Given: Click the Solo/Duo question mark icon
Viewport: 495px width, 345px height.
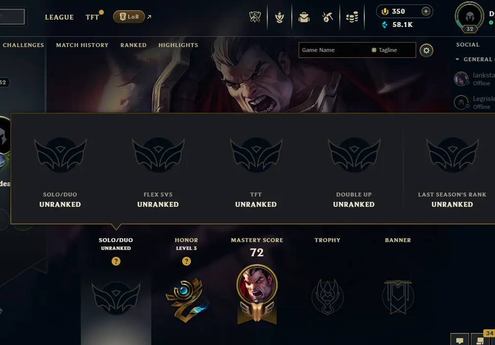Looking at the screenshot, I should [x=116, y=261].
